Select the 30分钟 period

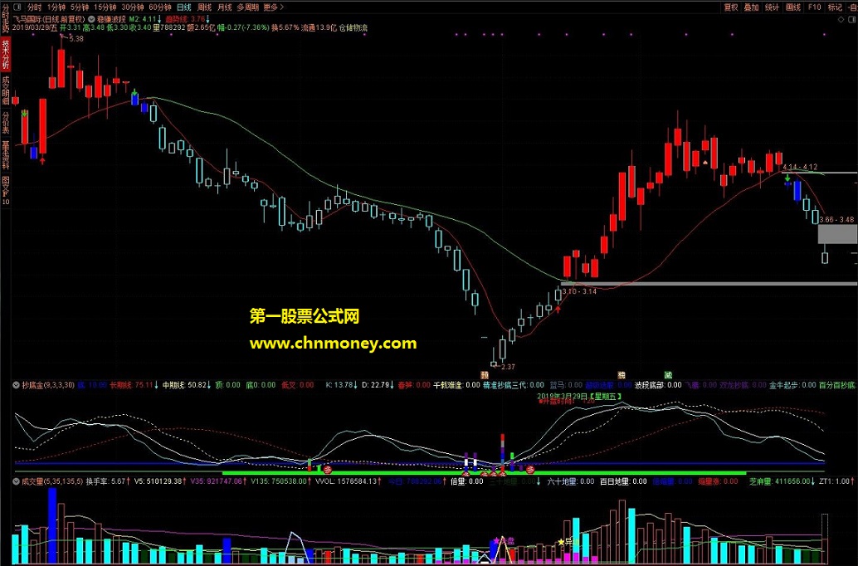pyautogui.click(x=133, y=7)
